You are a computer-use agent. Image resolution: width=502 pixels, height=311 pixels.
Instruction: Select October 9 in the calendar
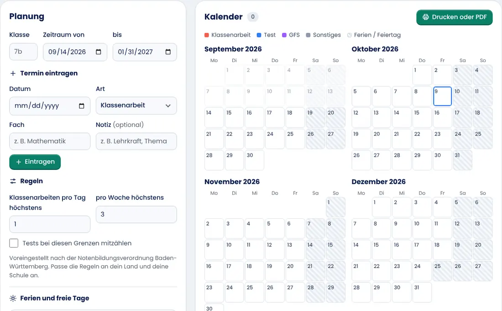coord(443,96)
